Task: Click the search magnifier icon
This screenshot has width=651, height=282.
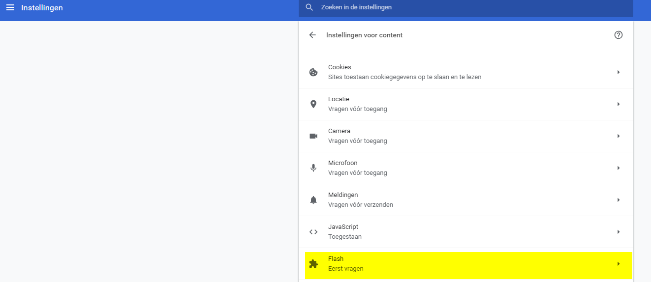Action: coord(309,7)
